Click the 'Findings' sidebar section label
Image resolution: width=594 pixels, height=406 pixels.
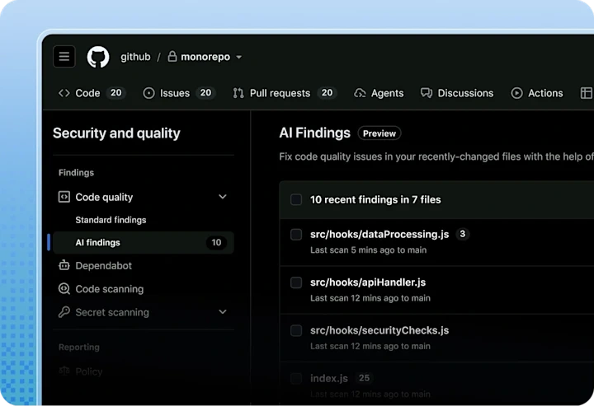point(76,173)
